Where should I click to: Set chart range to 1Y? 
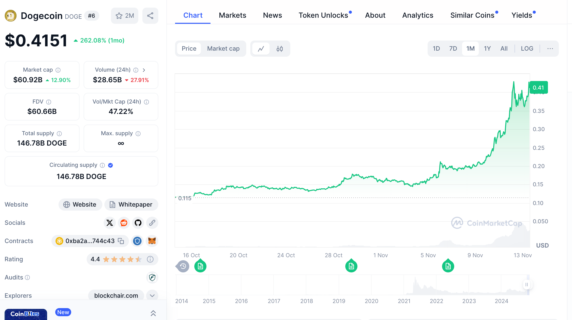487,49
